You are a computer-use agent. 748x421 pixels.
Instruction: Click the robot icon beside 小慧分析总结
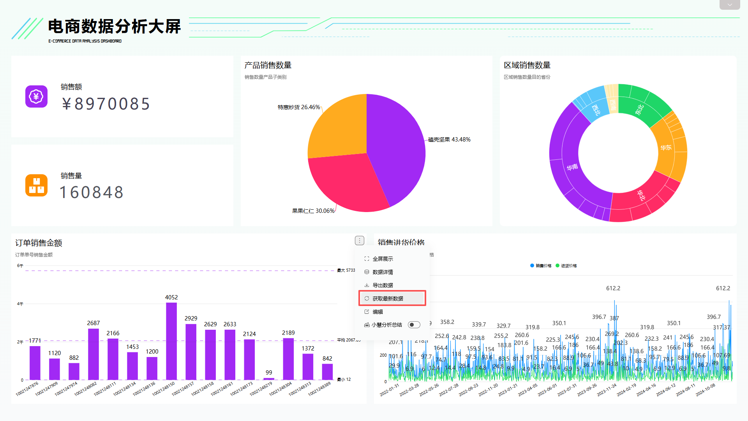pos(367,324)
